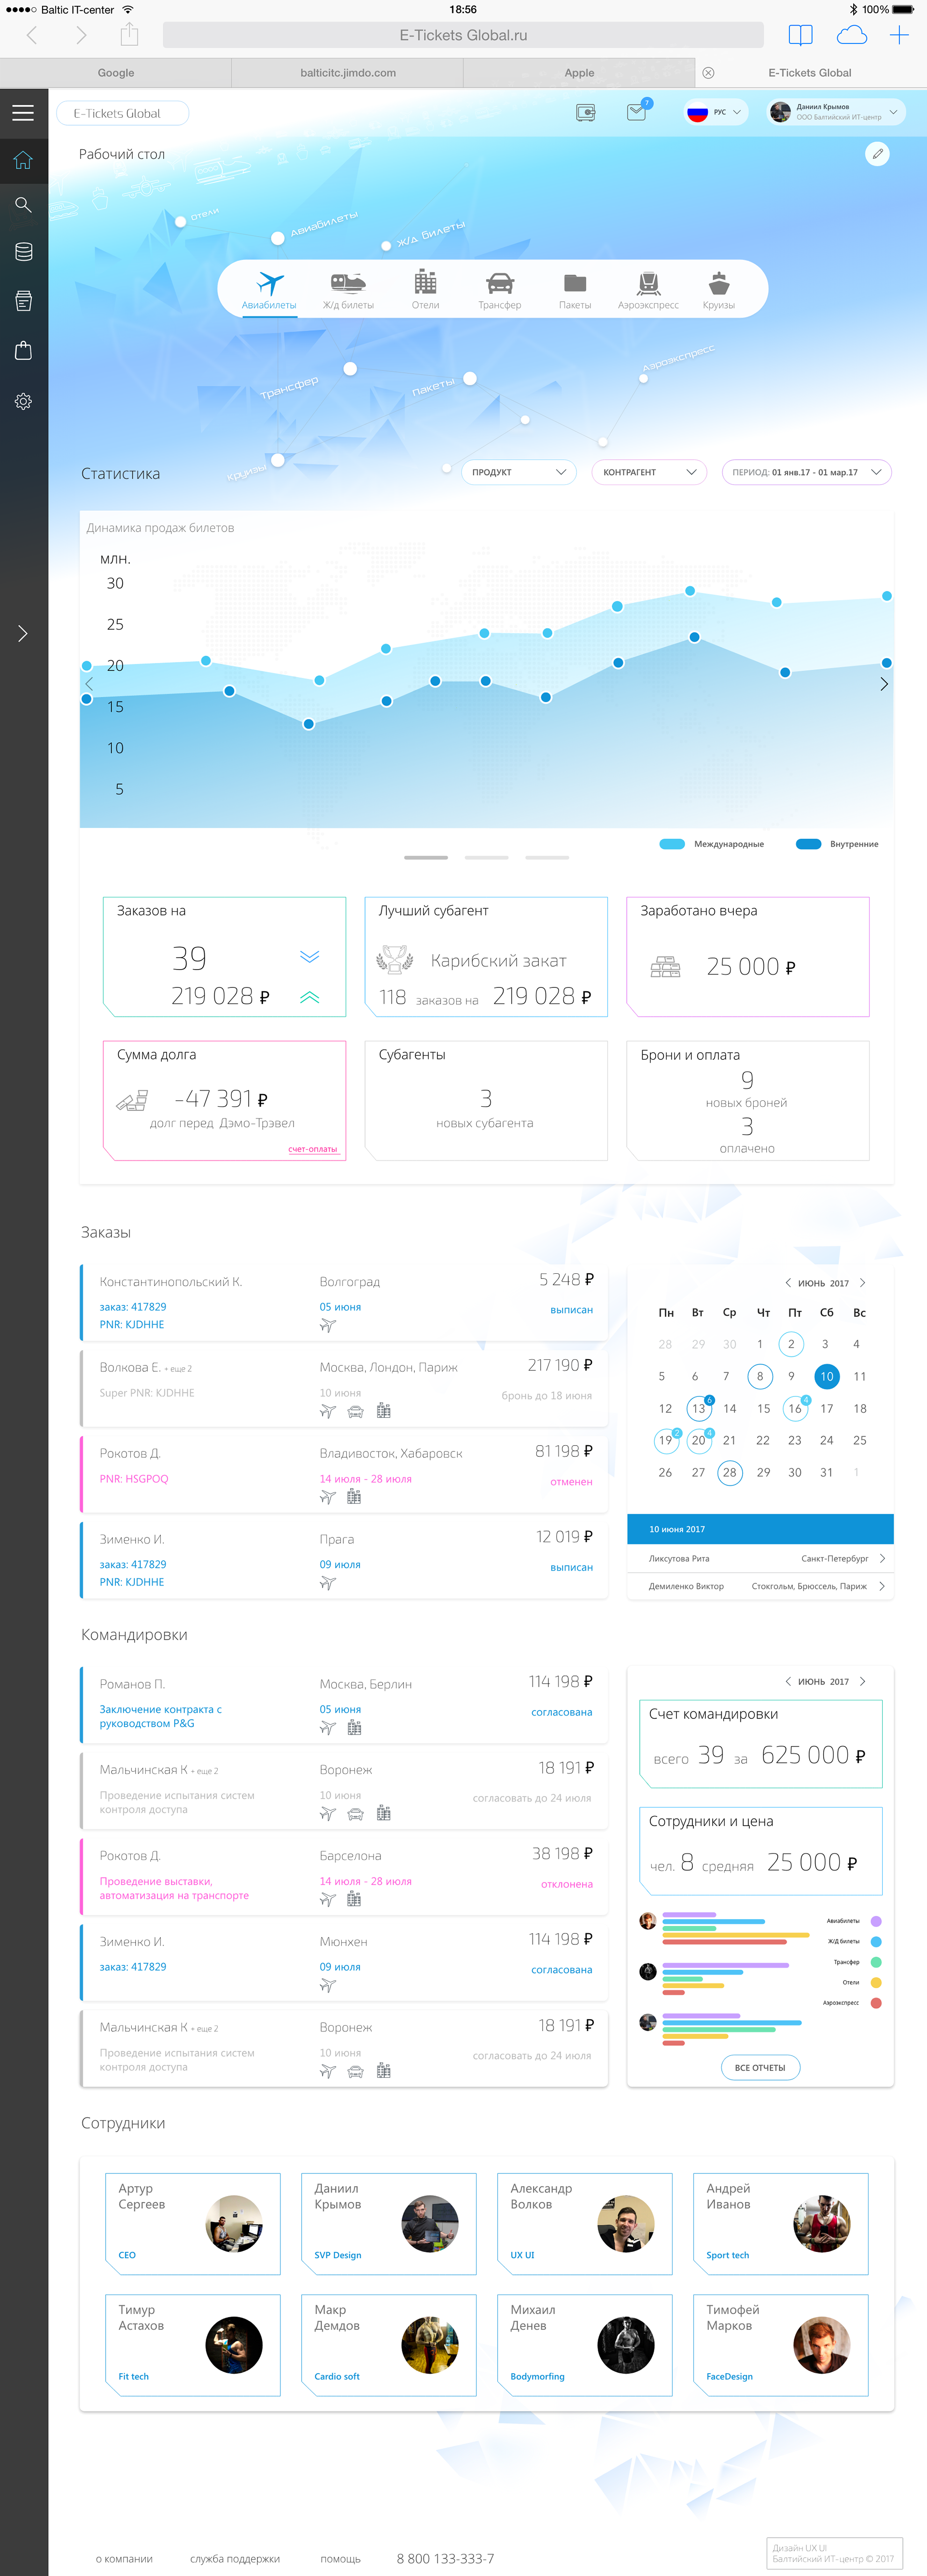Open settings gear in sidebar
This screenshot has height=2576, width=927.
coord(23,401)
